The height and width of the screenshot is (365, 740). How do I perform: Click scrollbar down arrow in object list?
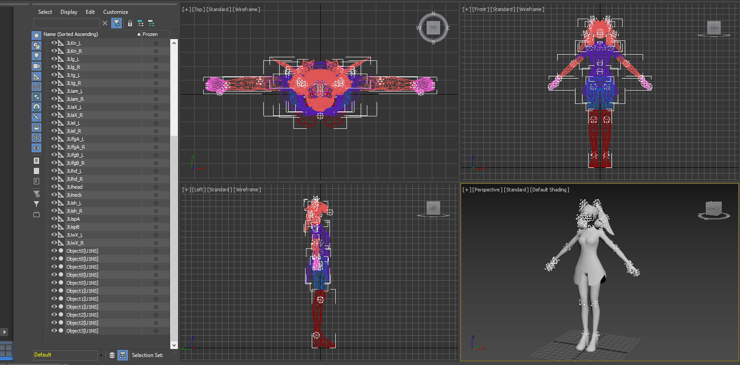point(174,345)
